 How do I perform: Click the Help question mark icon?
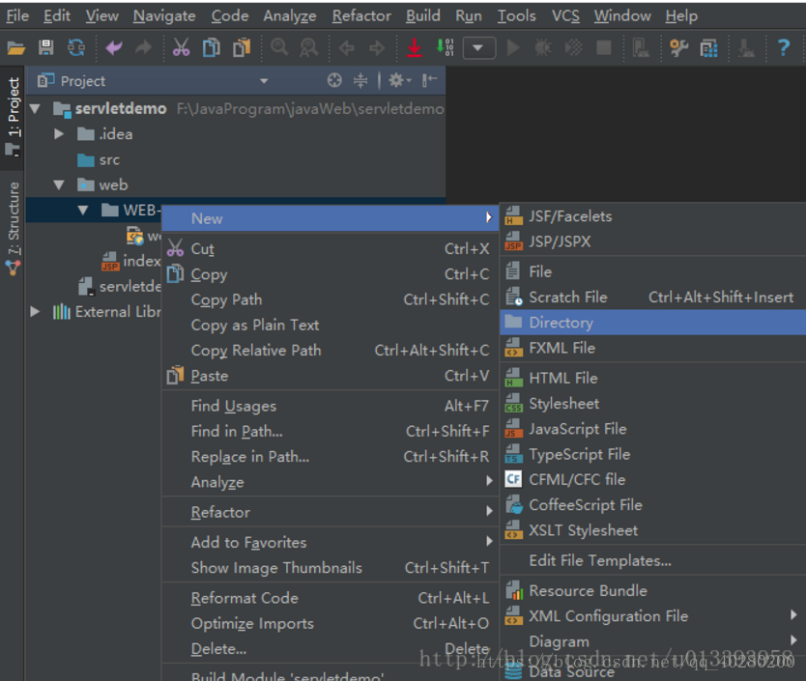pos(784,47)
